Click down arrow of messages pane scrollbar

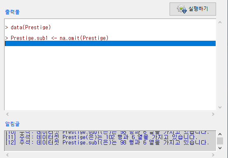click(220, 148)
